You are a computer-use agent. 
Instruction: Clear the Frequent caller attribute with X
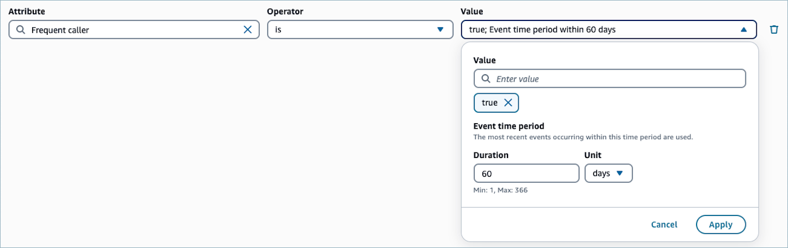point(248,30)
